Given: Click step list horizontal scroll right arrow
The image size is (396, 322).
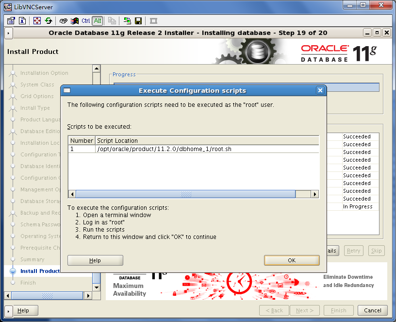Looking at the screenshot, I should click(88, 295).
